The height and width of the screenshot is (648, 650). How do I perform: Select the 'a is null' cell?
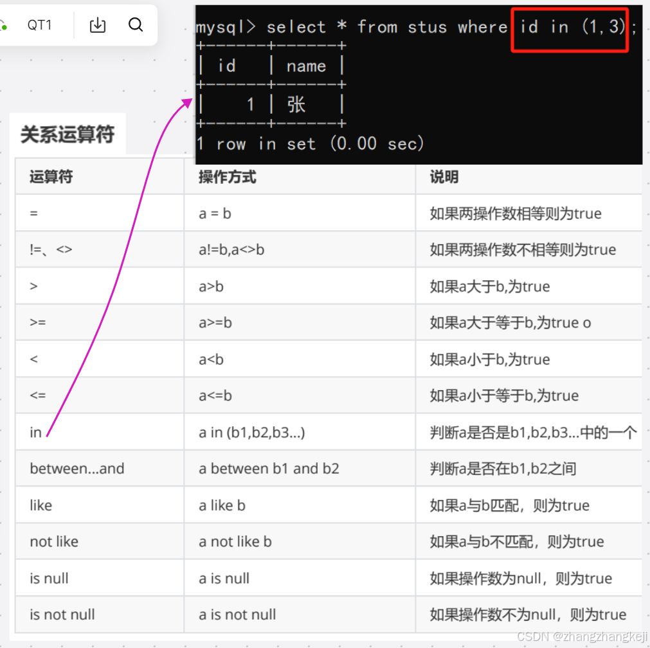(300, 577)
